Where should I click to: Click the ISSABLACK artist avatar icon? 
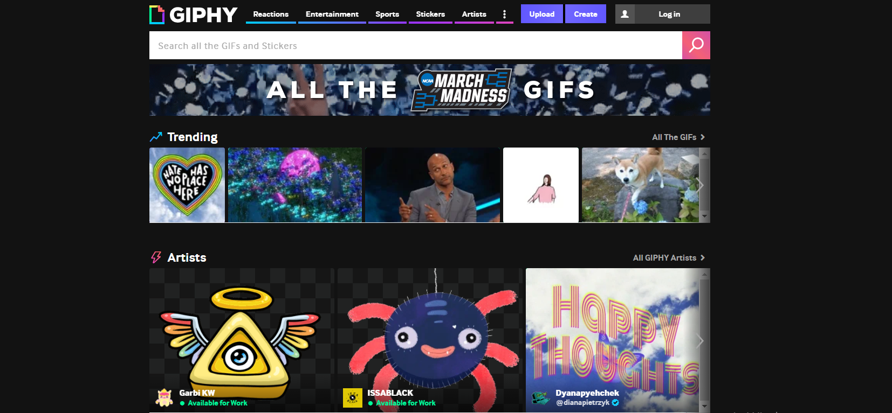pyautogui.click(x=353, y=398)
